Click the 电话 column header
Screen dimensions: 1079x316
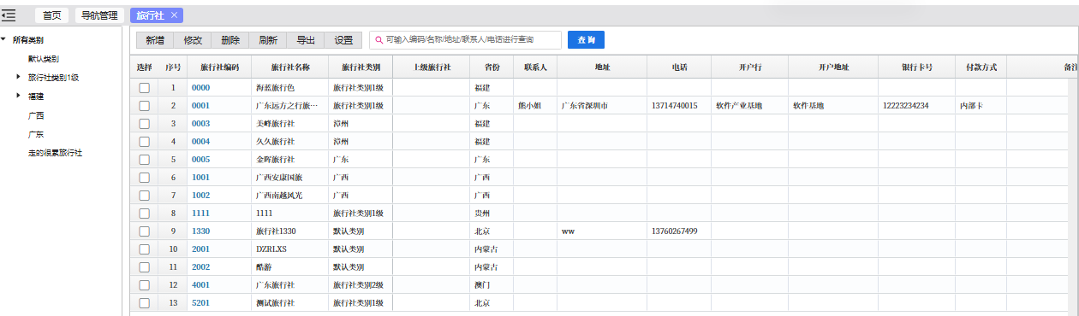tap(679, 67)
